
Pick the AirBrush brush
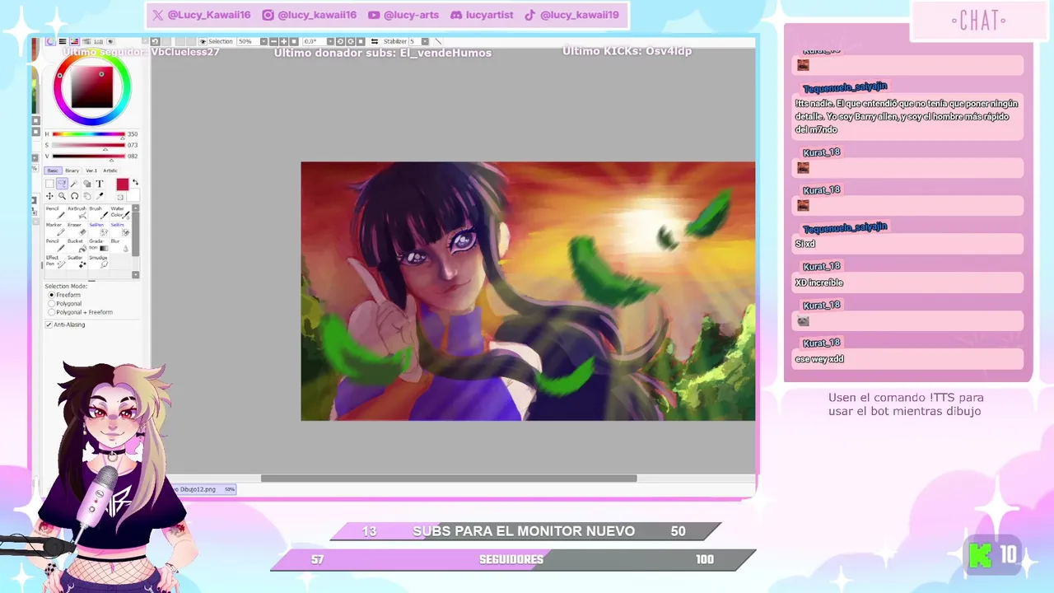click(x=77, y=212)
